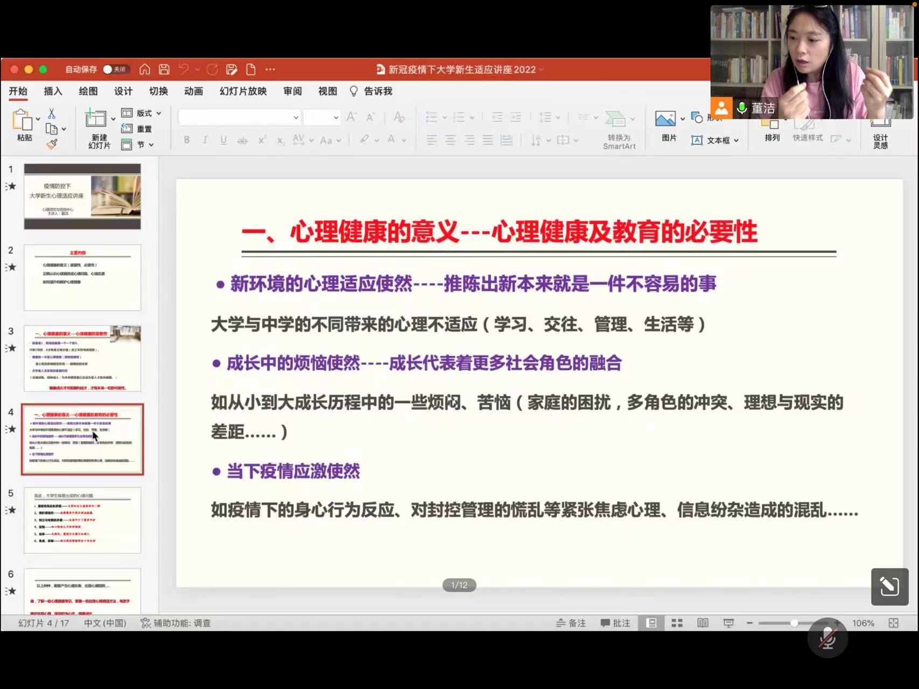Click the Cut scissors icon
Image resolution: width=919 pixels, height=689 pixels.
coord(52,114)
